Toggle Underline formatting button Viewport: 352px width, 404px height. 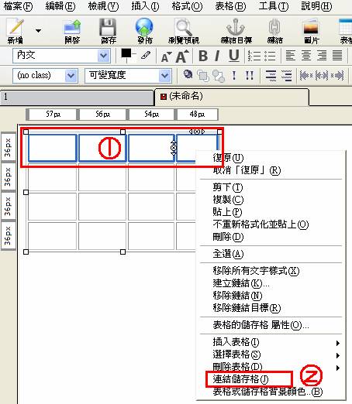coord(234,56)
